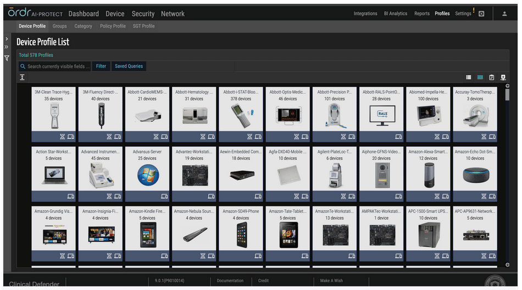Click the scroll up arrow of profile list
The image size is (522, 290).
(x=507, y=86)
